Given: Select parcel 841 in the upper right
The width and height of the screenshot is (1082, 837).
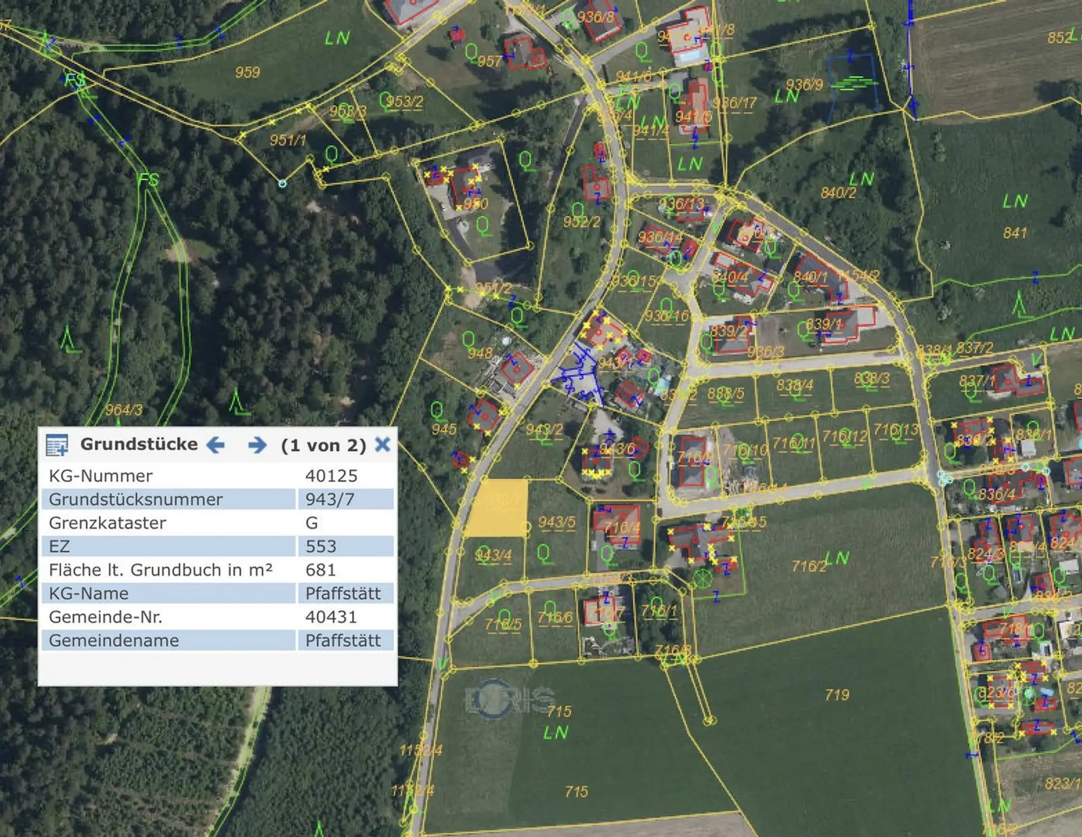Looking at the screenshot, I should coord(1015,233).
